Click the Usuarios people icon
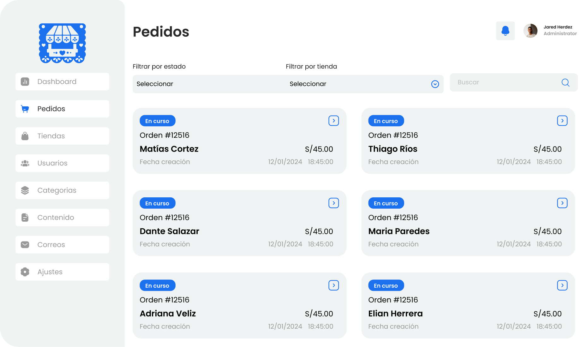Viewport: 587px width, 347px height. point(25,163)
